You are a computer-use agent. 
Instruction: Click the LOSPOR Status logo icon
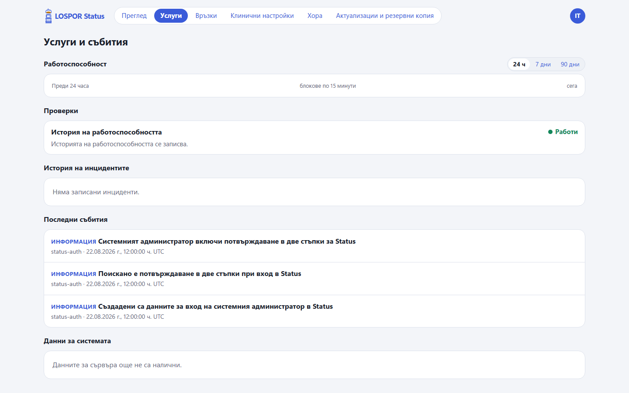48,16
